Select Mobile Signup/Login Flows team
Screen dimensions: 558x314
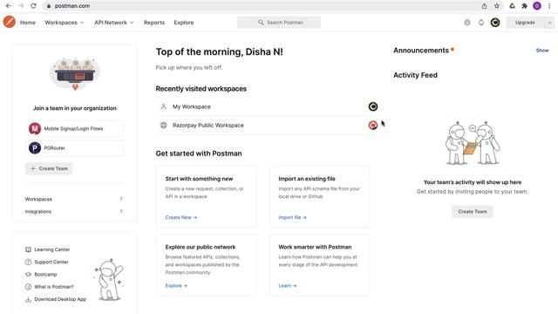coord(75,128)
